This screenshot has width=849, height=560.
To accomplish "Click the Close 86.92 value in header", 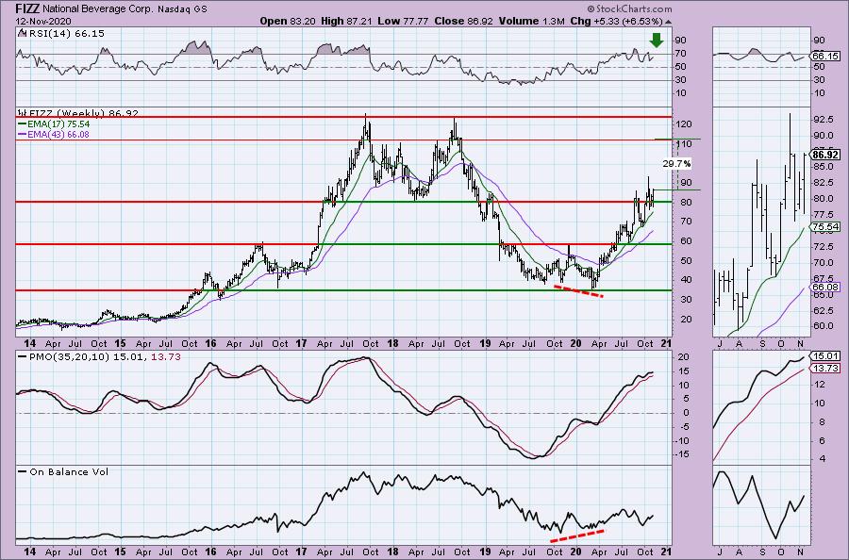I will pos(464,21).
